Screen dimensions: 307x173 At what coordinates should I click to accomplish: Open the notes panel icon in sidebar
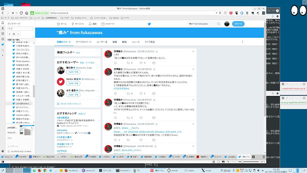(x=2, y=34)
